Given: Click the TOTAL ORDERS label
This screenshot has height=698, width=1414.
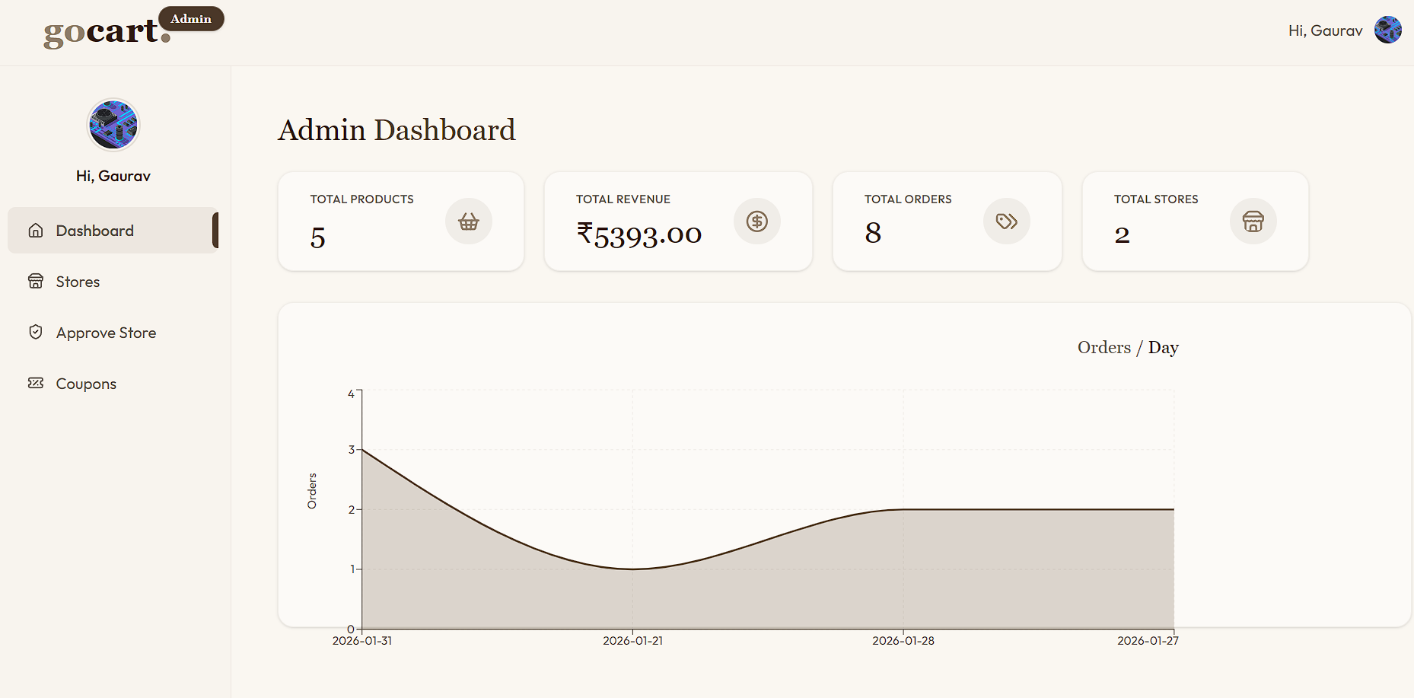Looking at the screenshot, I should point(908,199).
